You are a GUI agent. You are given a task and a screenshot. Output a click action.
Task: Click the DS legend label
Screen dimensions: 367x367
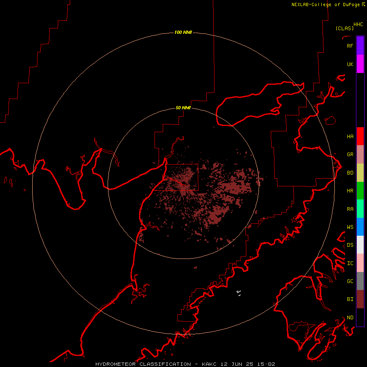(x=350, y=245)
